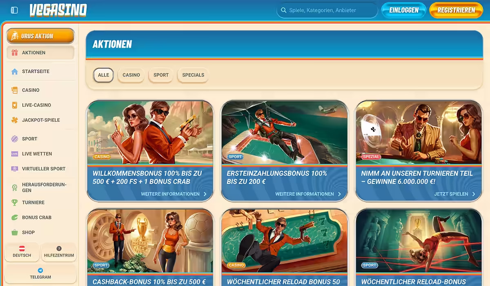Open Jackpot-Spiele sidebar entry
490x286 pixels.
[40, 120]
